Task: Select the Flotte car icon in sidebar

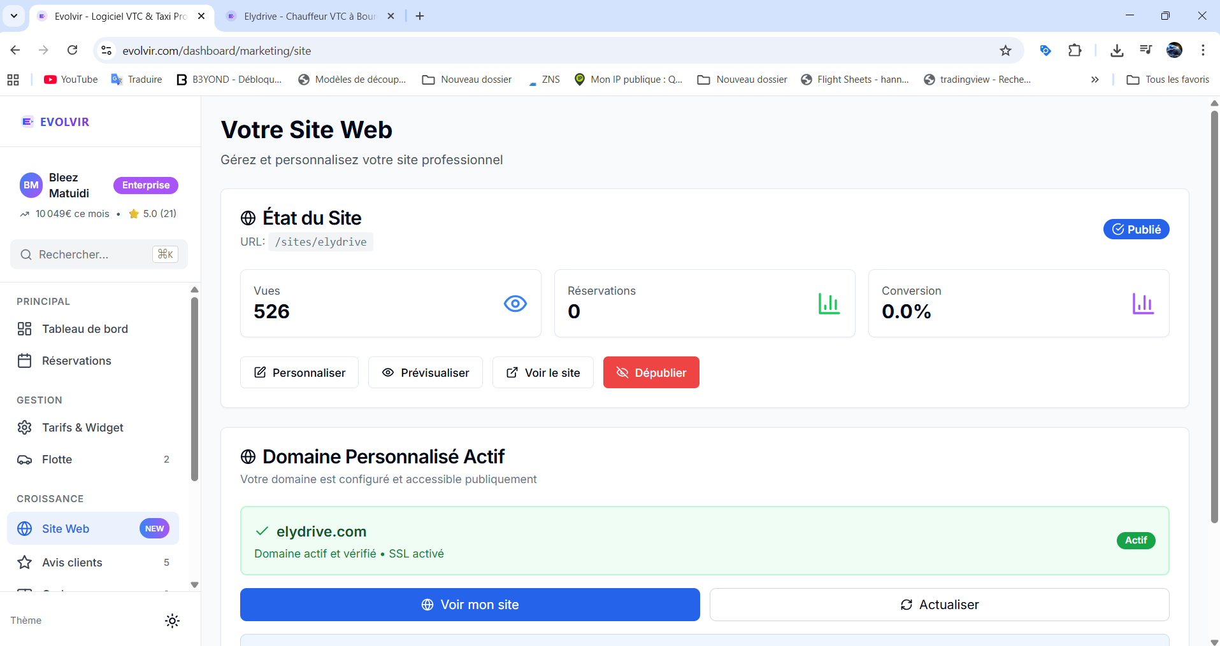Action: [x=25, y=459]
